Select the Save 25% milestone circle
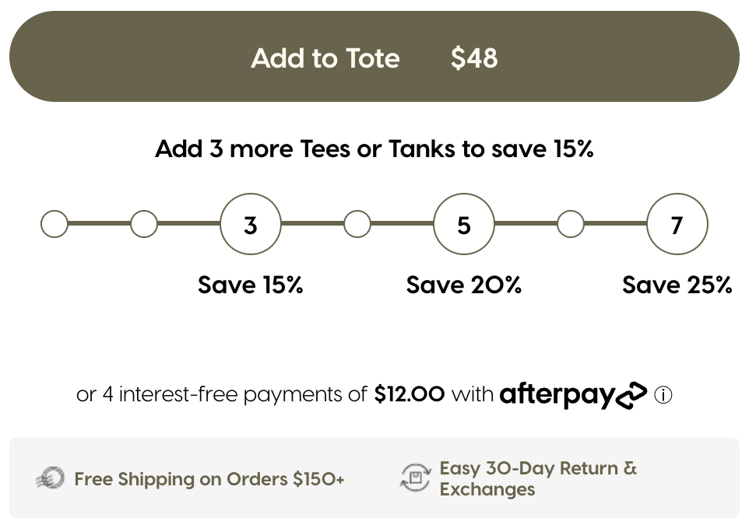 click(x=676, y=224)
